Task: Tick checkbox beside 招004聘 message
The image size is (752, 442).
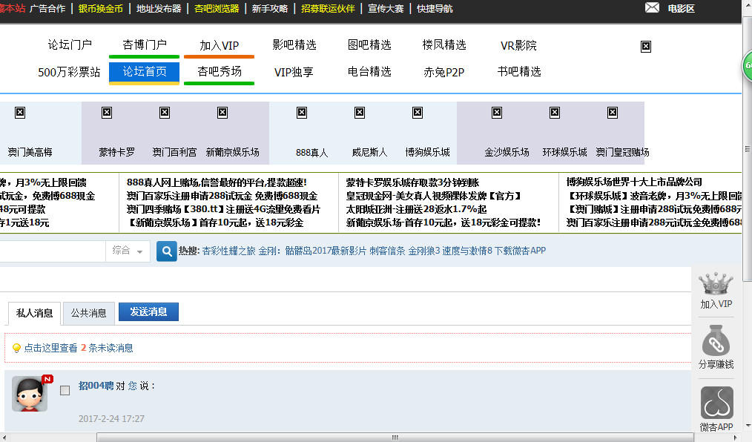Action: tap(65, 390)
